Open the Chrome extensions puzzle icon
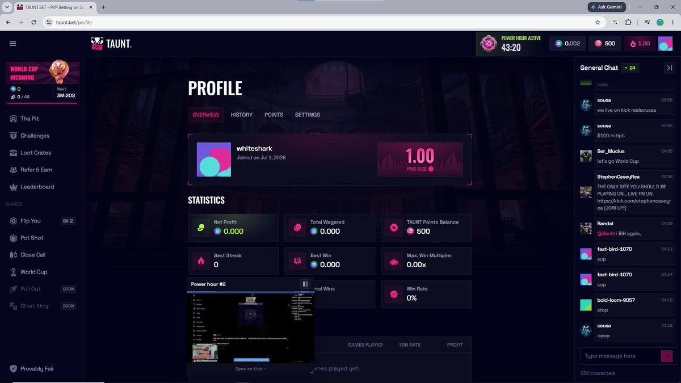This screenshot has height=383, width=681. pyautogui.click(x=628, y=22)
